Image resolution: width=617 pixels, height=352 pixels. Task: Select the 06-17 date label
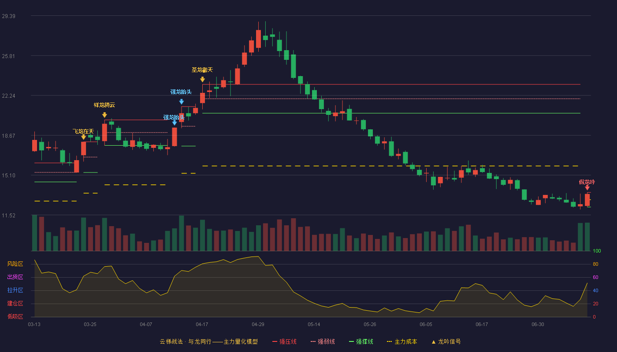coord(482,324)
